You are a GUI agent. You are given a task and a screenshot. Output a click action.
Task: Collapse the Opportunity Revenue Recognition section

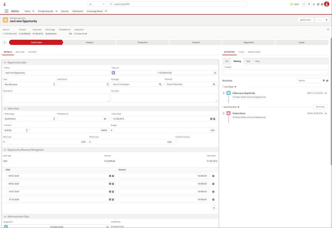pyautogui.click(x=5, y=150)
